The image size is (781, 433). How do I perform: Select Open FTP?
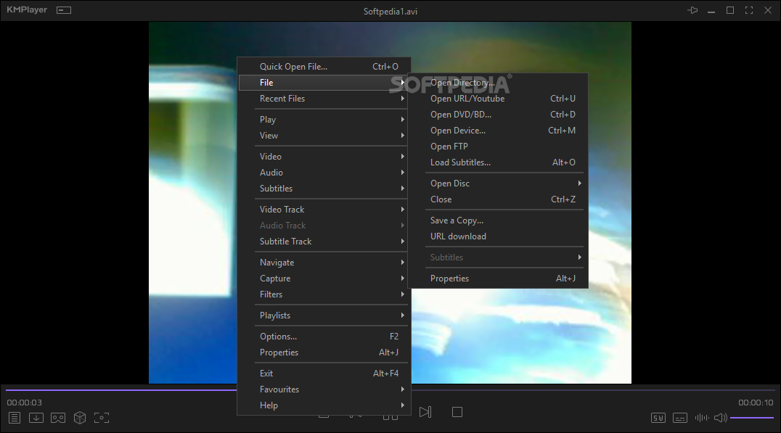tap(498, 147)
